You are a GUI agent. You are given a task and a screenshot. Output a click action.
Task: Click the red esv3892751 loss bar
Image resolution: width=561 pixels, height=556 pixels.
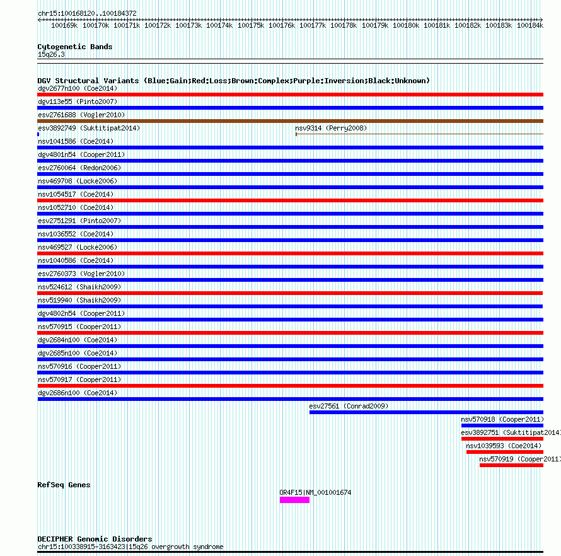point(502,439)
